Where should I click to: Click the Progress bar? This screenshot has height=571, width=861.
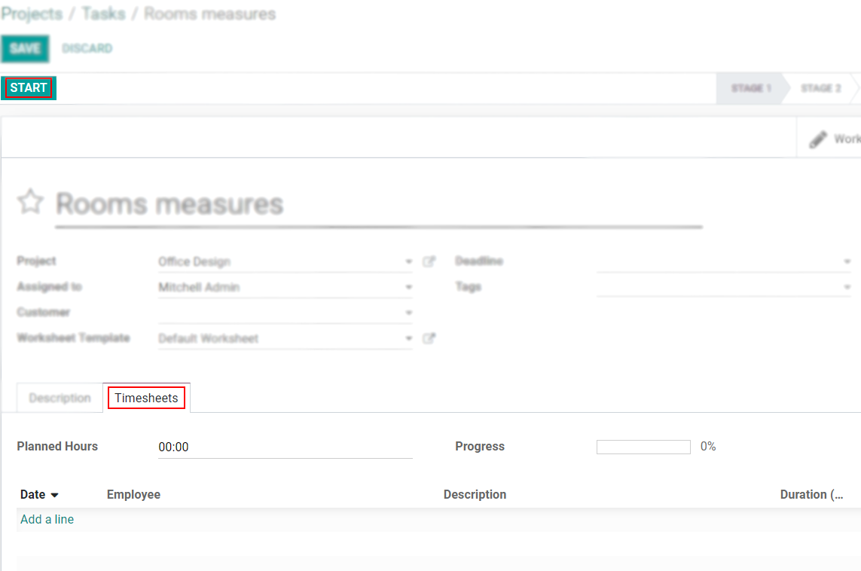[643, 447]
